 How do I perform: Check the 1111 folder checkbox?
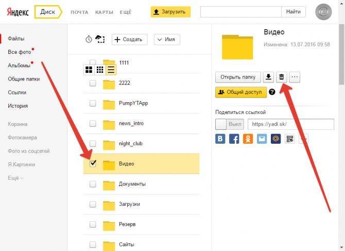coord(93,62)
